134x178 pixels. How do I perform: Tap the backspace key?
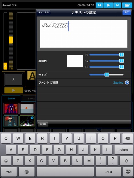coord(127,138)
